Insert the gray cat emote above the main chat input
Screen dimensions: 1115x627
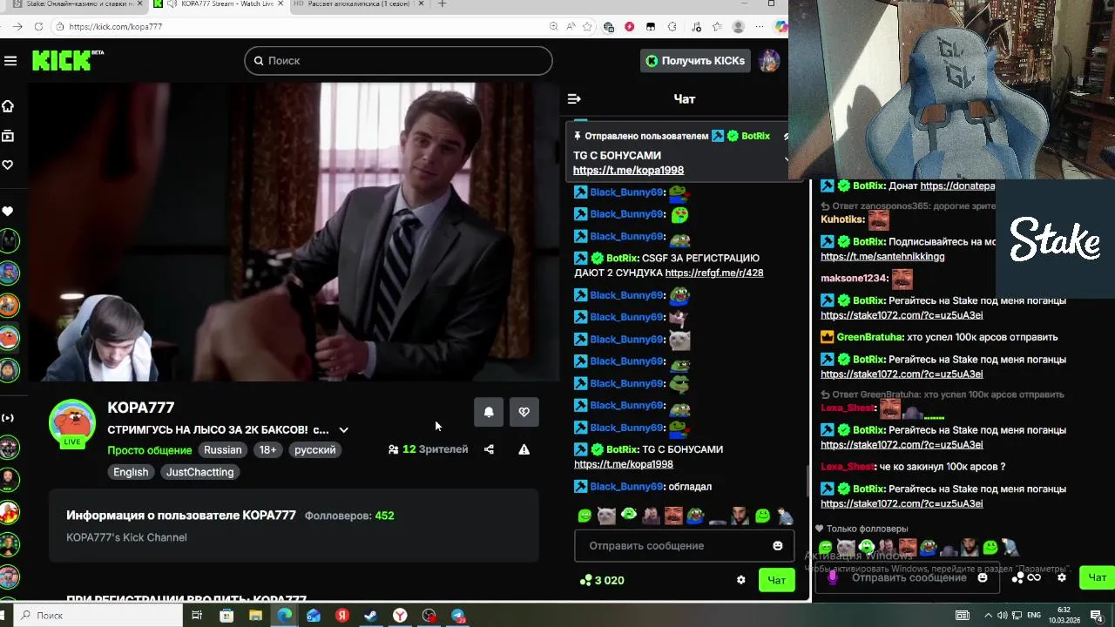(x=606, y=516)
